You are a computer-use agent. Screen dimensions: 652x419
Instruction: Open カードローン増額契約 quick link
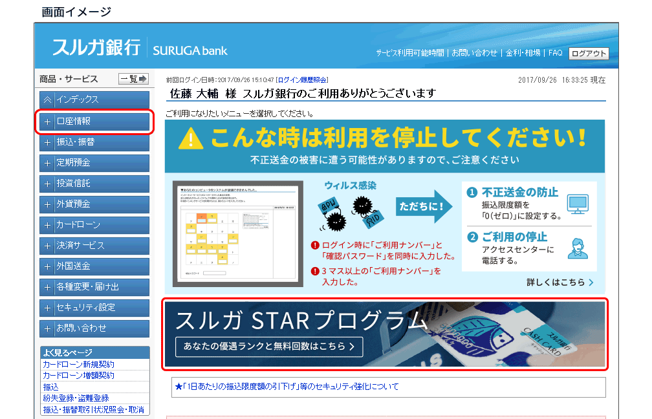pos(79,376)
